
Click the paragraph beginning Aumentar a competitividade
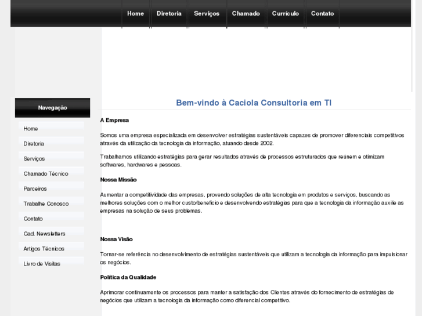tap(252, 203)
